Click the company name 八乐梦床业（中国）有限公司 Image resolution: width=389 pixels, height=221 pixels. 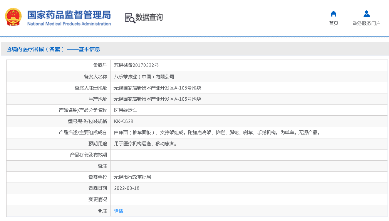[144, 76]
